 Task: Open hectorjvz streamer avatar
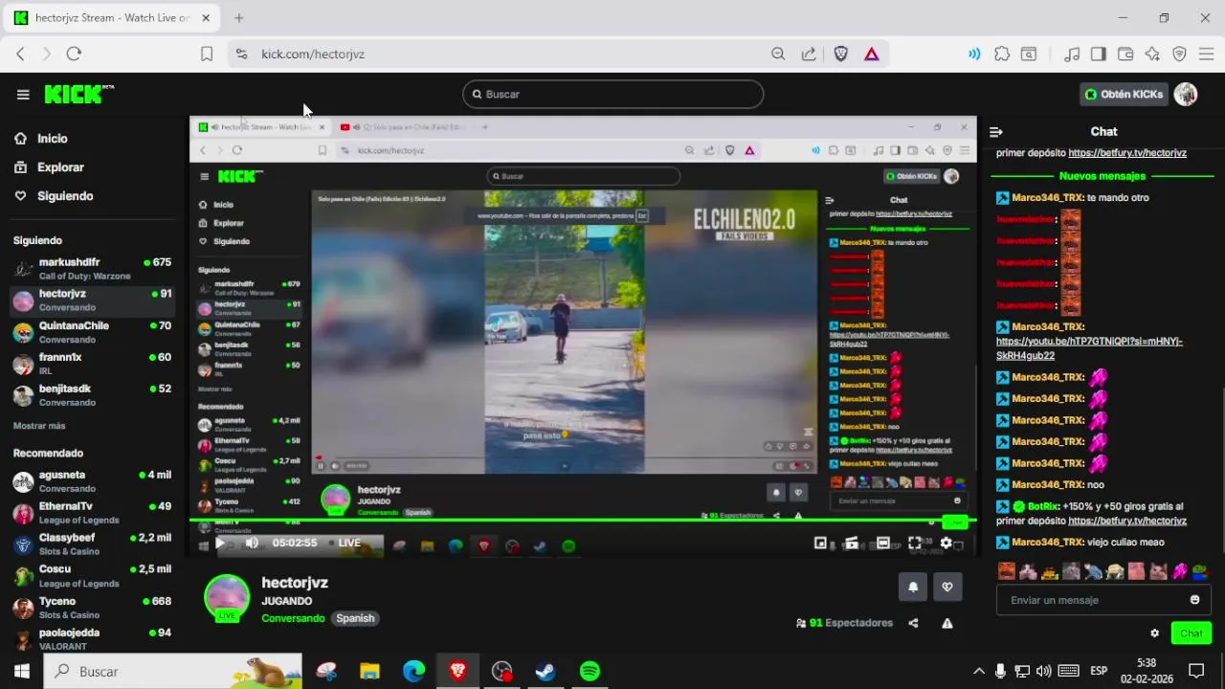pyautogui.click(x=228, y=598)
